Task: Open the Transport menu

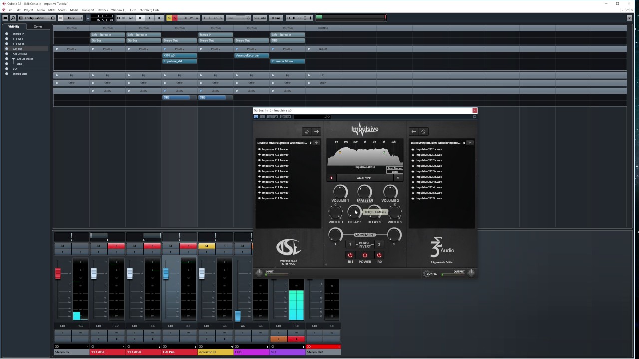Action: (x=88, y=10)
